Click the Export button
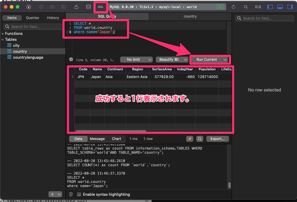297x202 pixels. (217, 139)
